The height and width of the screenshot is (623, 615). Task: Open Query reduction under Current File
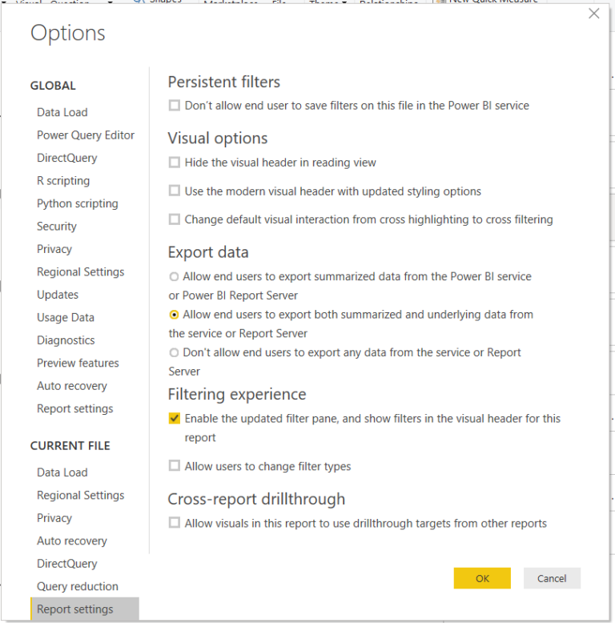point(77,586)
